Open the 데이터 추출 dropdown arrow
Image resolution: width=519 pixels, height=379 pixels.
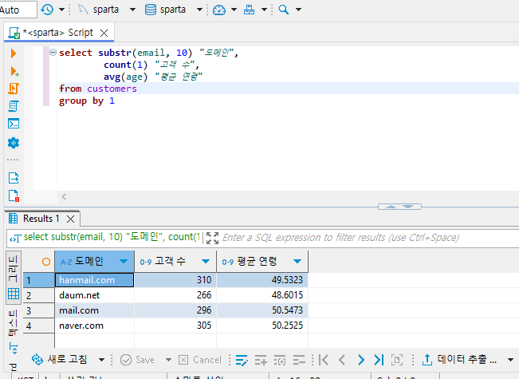[510, 360]
